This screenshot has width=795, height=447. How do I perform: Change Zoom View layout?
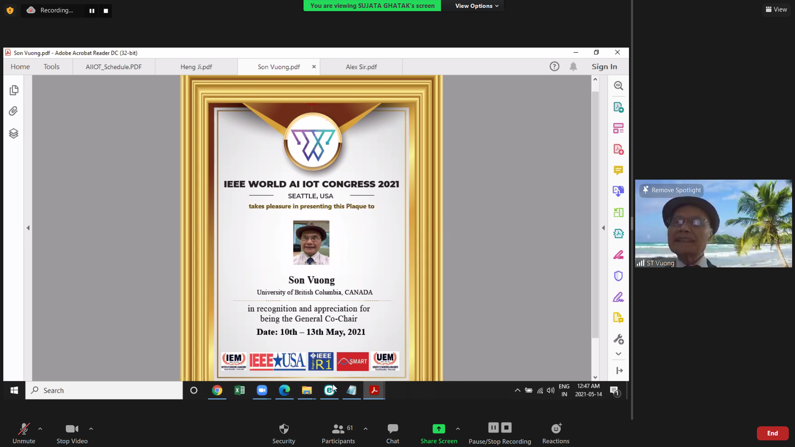776,10
